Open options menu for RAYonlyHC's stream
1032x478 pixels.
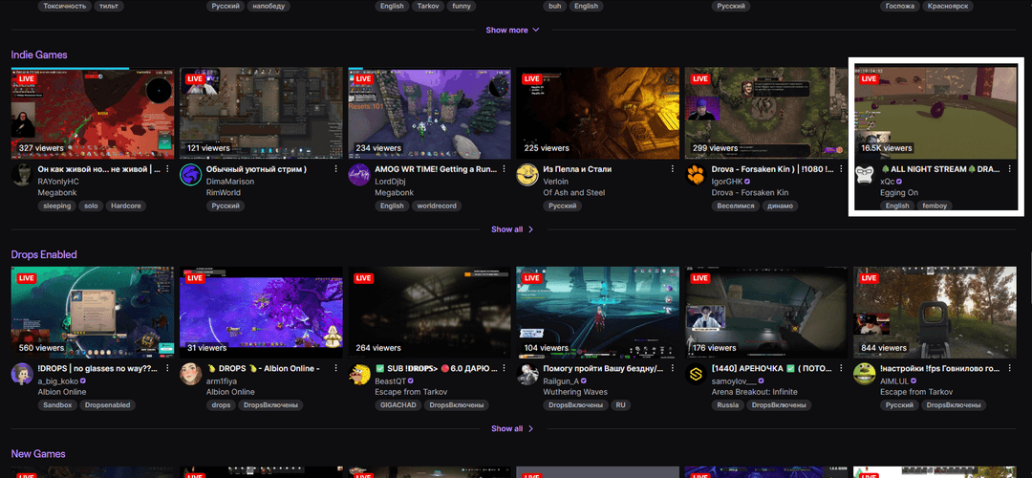168,168
